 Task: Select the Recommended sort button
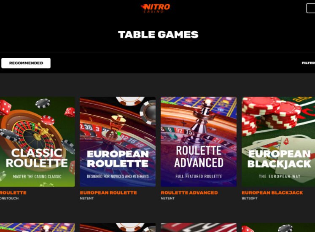click(x=26, y=63)
